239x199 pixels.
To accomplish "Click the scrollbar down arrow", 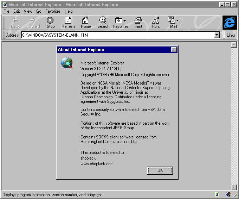I will 234,187.
